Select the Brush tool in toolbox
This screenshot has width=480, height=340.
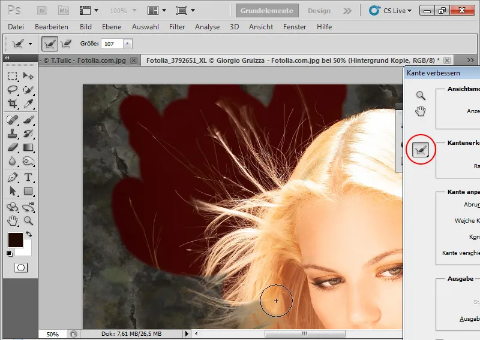[x=28, y=120]
